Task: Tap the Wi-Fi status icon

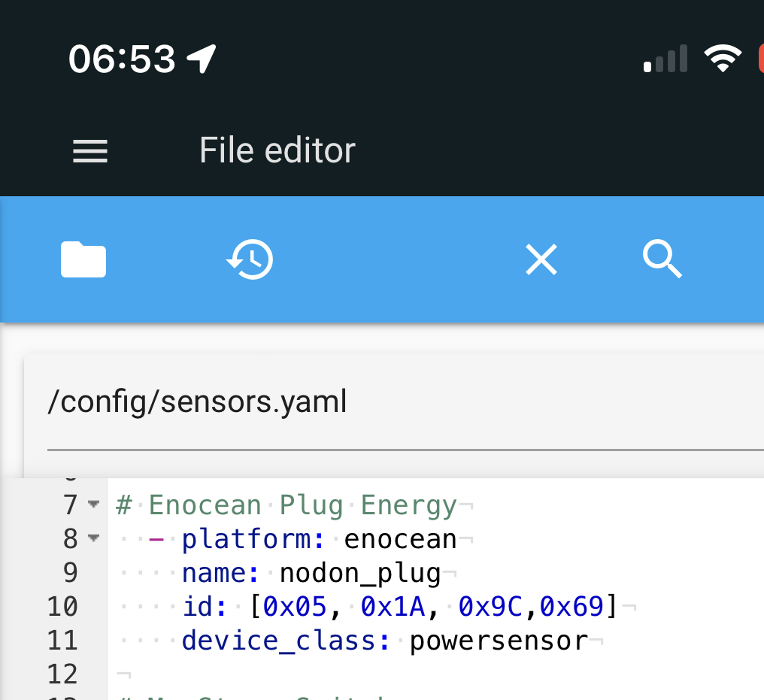Action: click(x=723, y=59)
